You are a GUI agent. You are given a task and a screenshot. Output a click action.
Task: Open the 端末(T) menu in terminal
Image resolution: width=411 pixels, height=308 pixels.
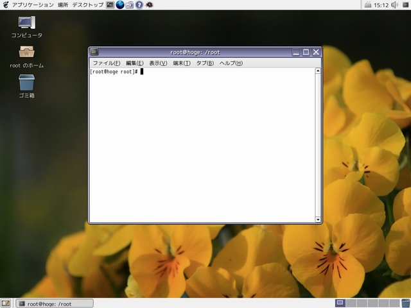click(x=182, y=63)
